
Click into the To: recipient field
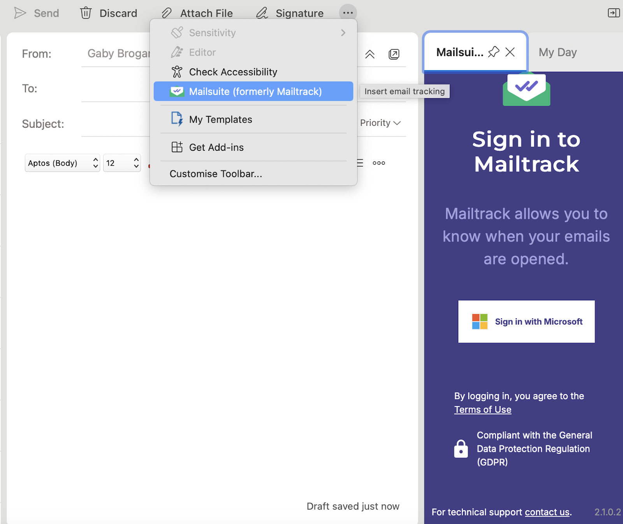[116, 88]
